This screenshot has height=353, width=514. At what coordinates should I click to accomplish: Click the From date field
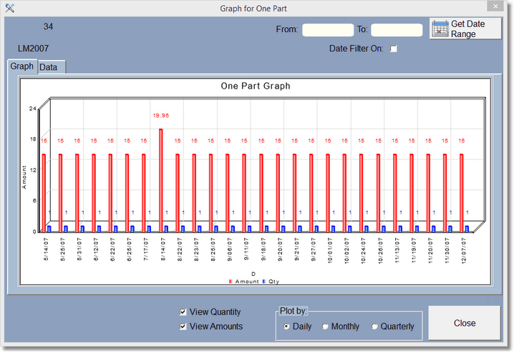(x=328, y=30)
